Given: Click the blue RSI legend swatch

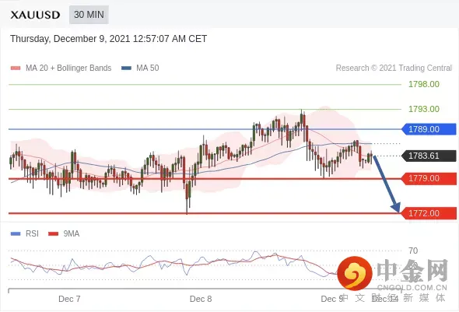Looking at the screenshot, I should pyautogui.click(x=16, y=234).
